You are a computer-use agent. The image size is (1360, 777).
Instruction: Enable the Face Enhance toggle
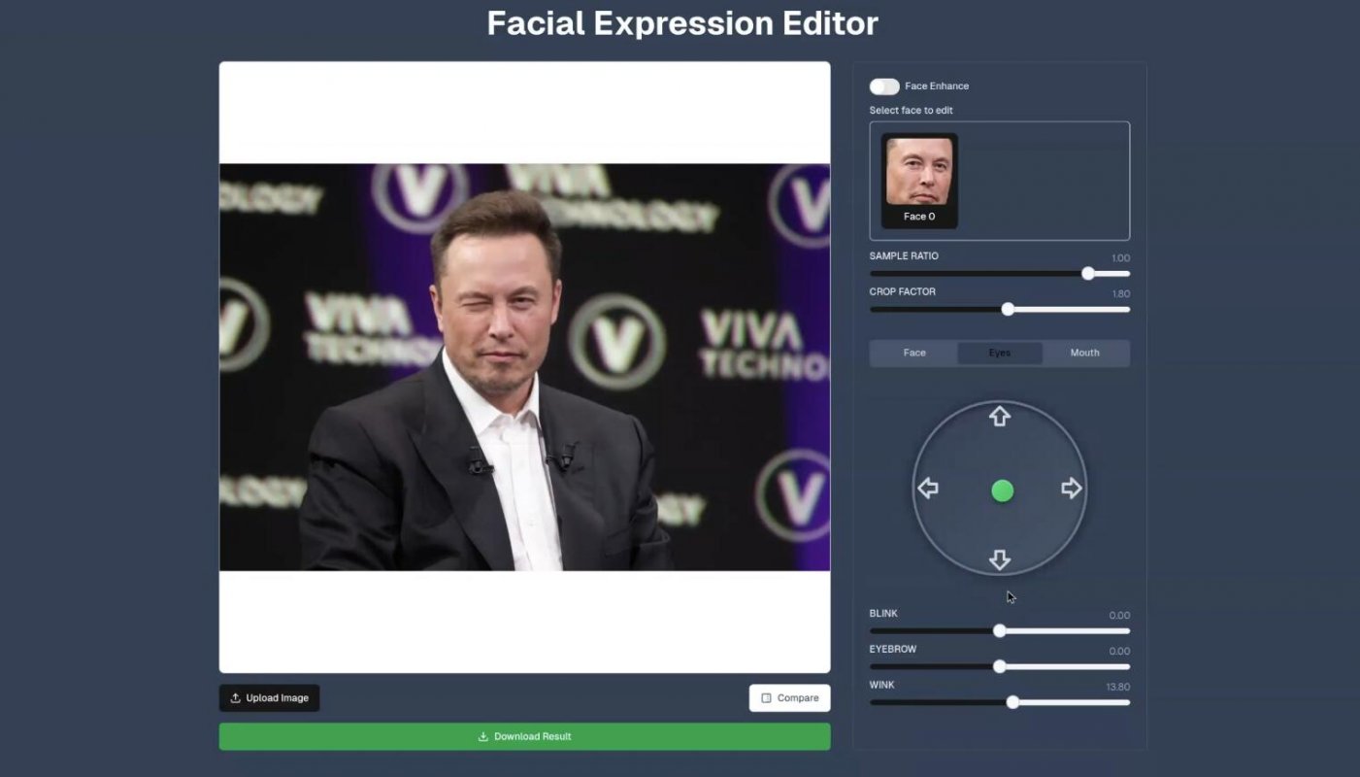click(x=884, y=85)
